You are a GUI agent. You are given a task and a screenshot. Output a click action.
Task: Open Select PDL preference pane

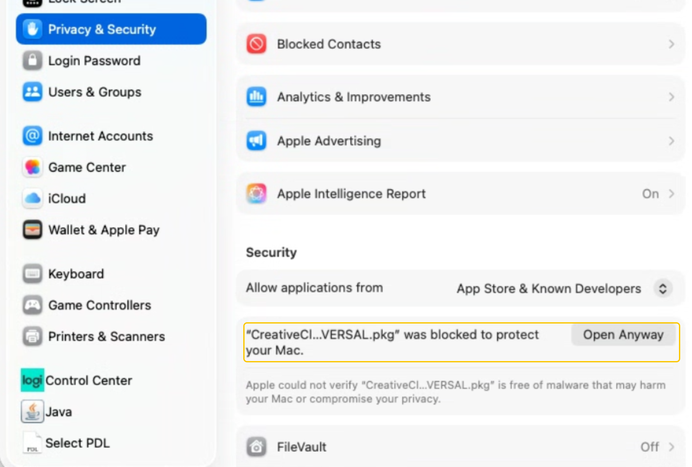point(77,443)
